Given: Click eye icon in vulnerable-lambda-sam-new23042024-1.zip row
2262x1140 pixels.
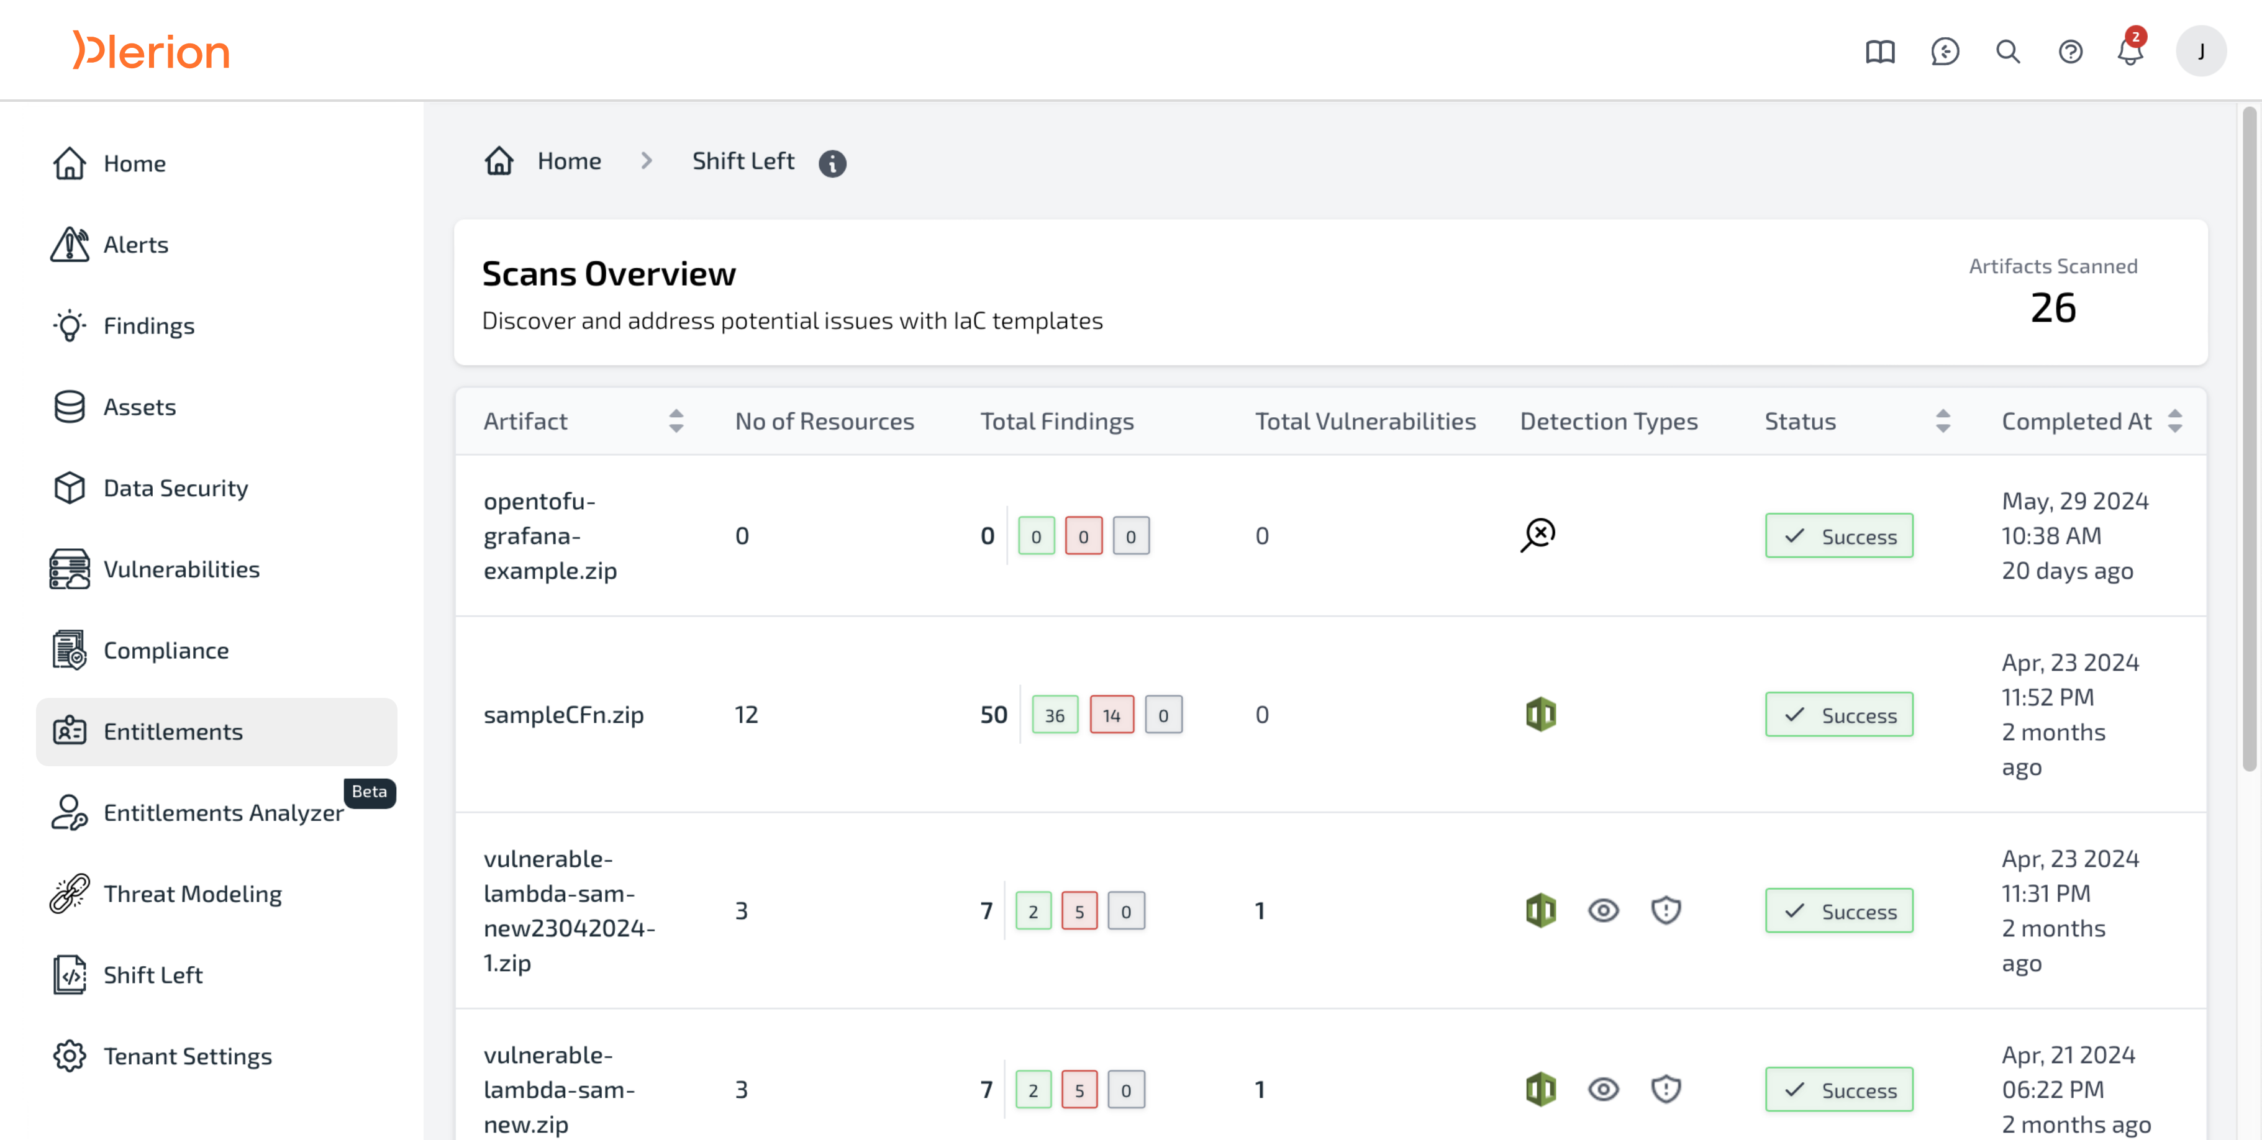Looking at the screenshot, I should [x=1602, y=910].
